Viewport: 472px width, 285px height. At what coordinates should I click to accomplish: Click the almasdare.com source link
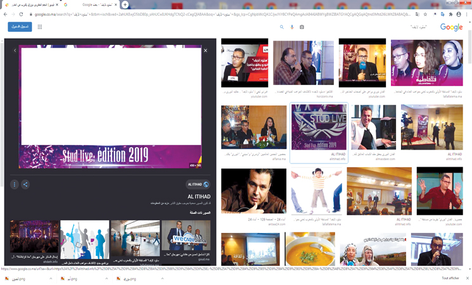(385, 158)
